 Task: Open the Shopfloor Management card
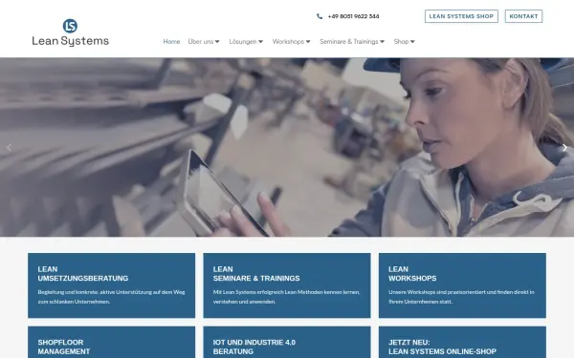(111, 343)
